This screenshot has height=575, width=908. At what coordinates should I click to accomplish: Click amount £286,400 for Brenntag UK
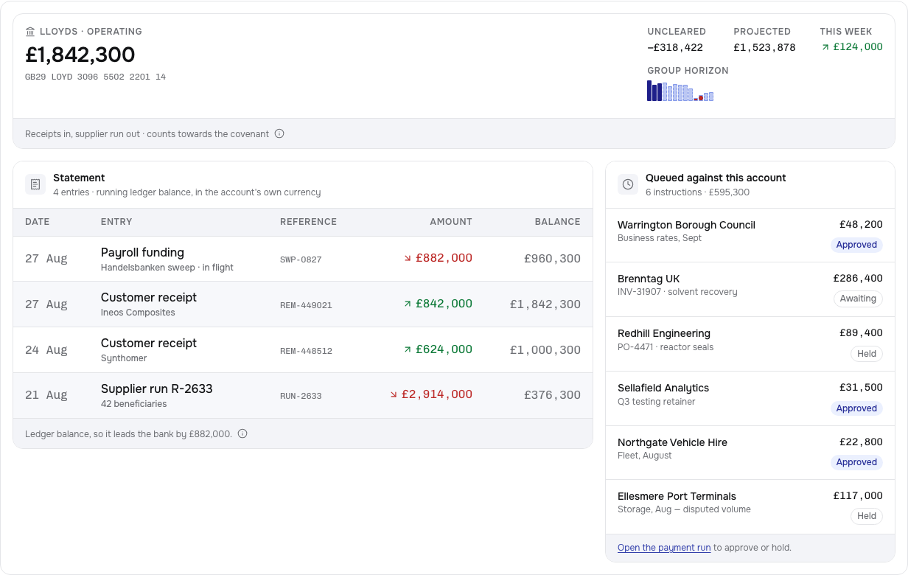coord(858,279)
